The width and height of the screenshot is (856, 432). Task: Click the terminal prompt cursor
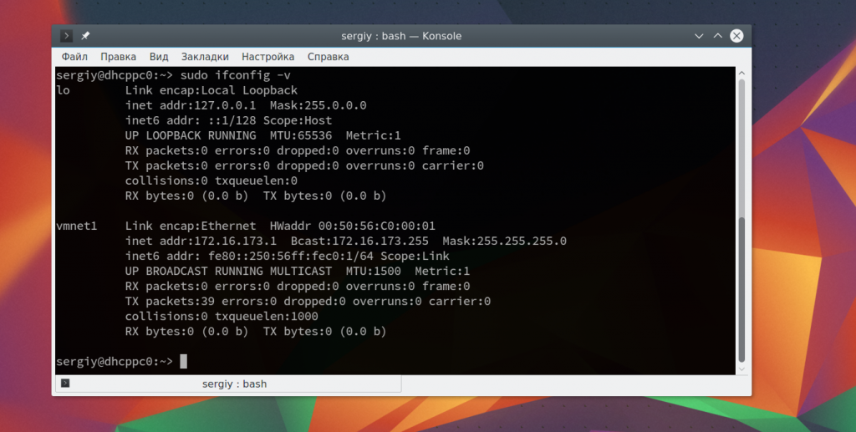point(184,361)
